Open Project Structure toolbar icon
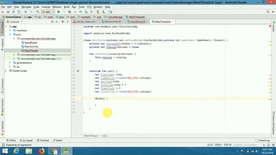 click(110, 12)
